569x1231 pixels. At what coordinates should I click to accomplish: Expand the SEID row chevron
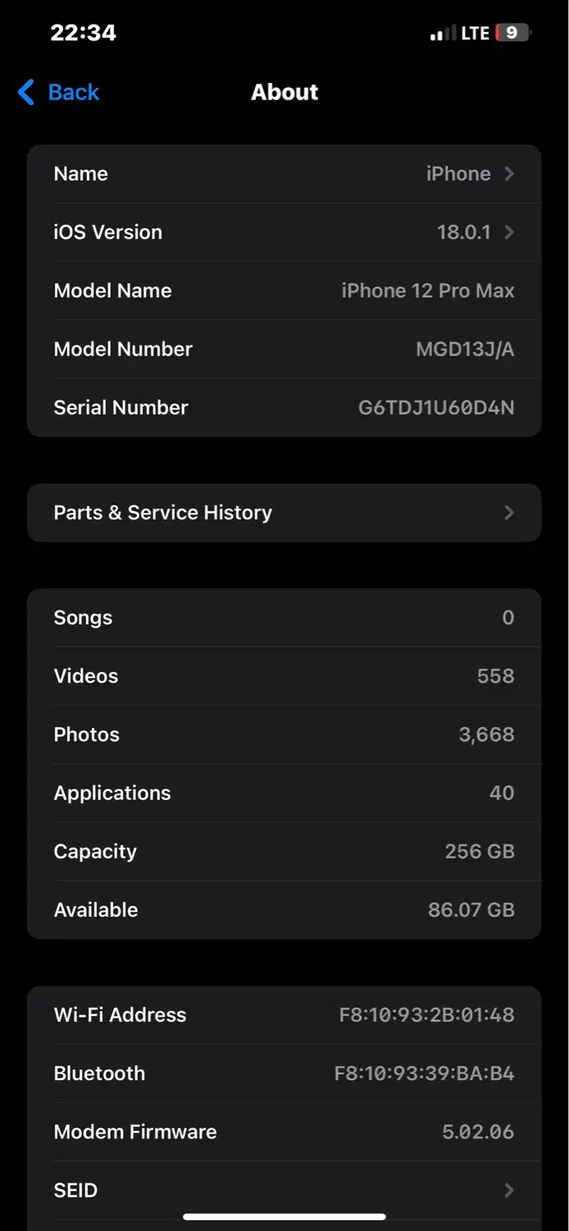point(509,1190)
